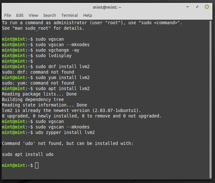Open the Terminal menu
215x183 pixels.
point(69,15)
